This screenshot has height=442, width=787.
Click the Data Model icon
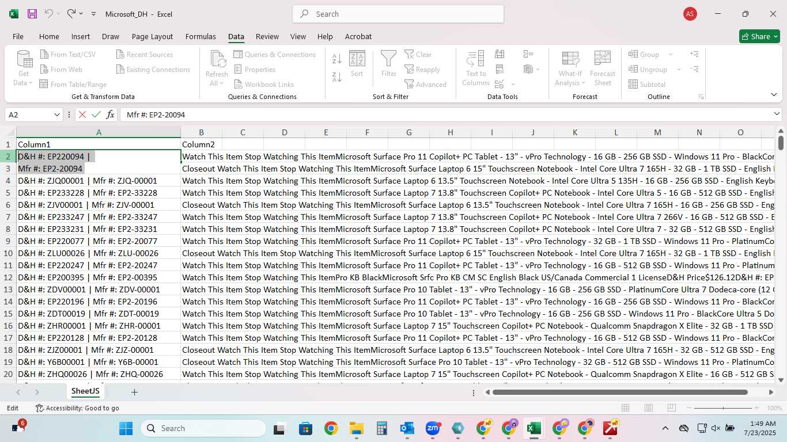click(528, 69)
